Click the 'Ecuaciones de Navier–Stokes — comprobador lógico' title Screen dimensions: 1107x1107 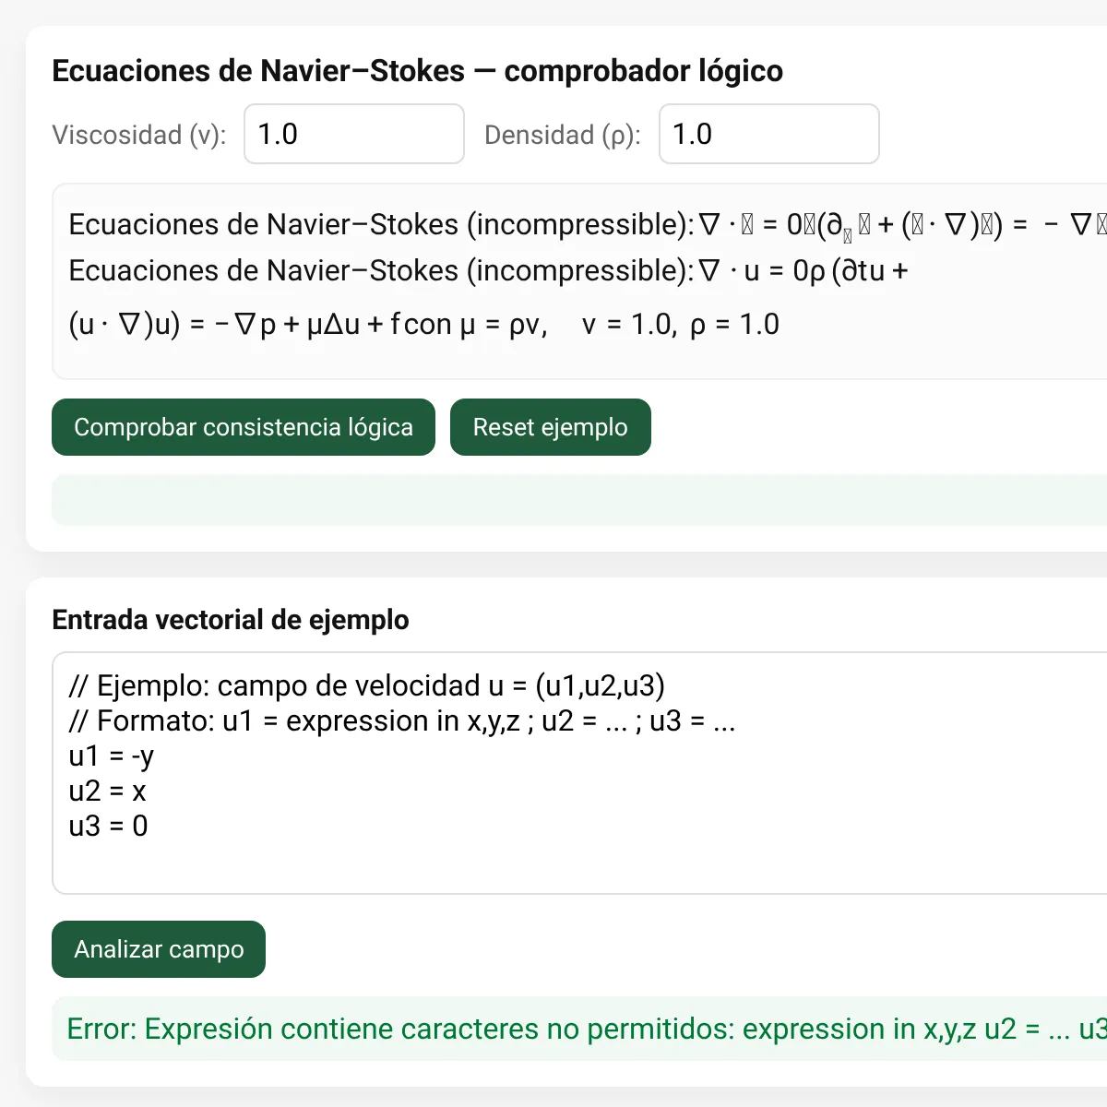pyautogui.click(x=418, y=71)
